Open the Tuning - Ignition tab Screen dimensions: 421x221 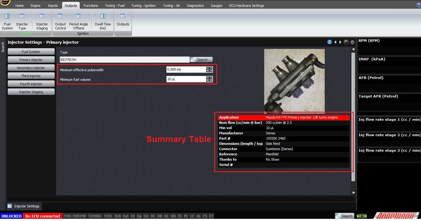click(144, 6)
